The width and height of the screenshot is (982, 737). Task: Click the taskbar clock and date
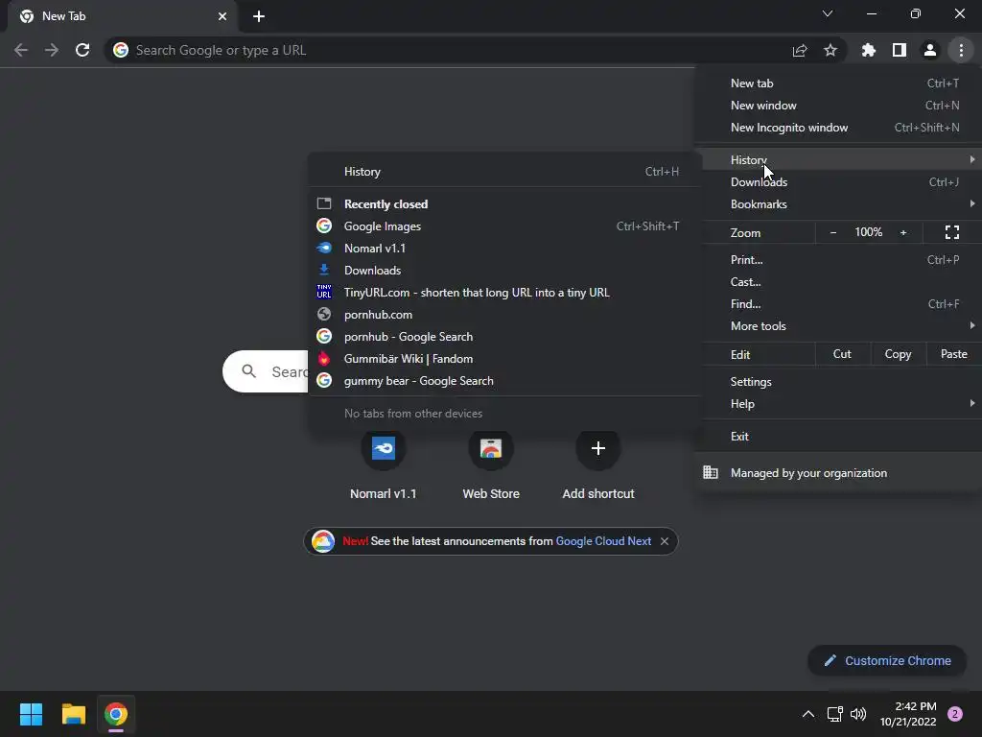[x=907, y=714]
